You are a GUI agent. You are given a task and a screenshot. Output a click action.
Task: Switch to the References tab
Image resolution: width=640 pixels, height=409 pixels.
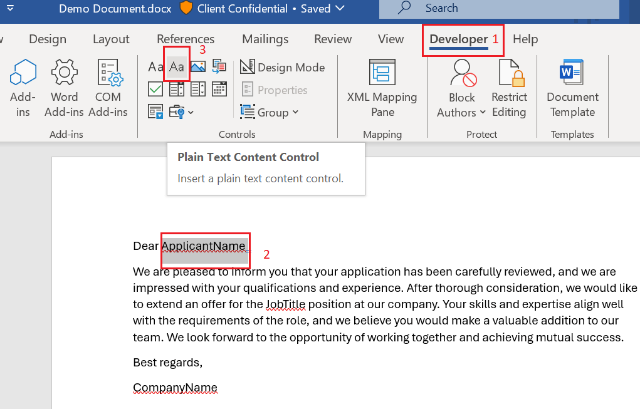[186, 39]
